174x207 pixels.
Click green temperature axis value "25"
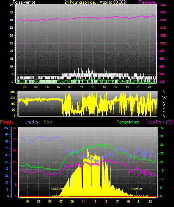pyautogui.click(x=162, y=153)
